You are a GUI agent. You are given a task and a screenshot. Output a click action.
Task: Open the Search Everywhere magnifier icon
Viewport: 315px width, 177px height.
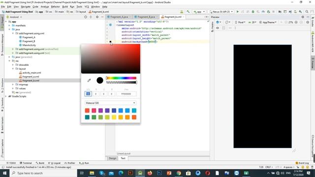point(307,12)
